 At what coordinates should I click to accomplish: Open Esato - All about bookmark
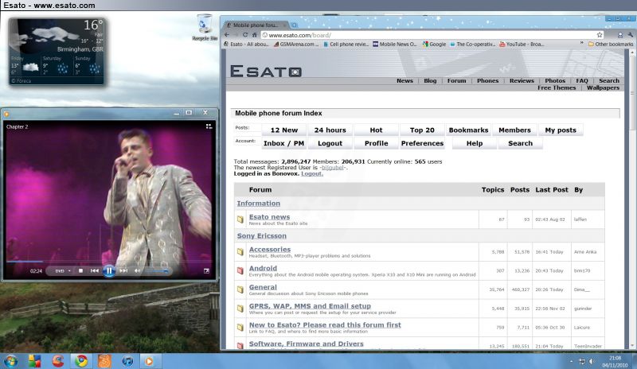tap(246, 45)
